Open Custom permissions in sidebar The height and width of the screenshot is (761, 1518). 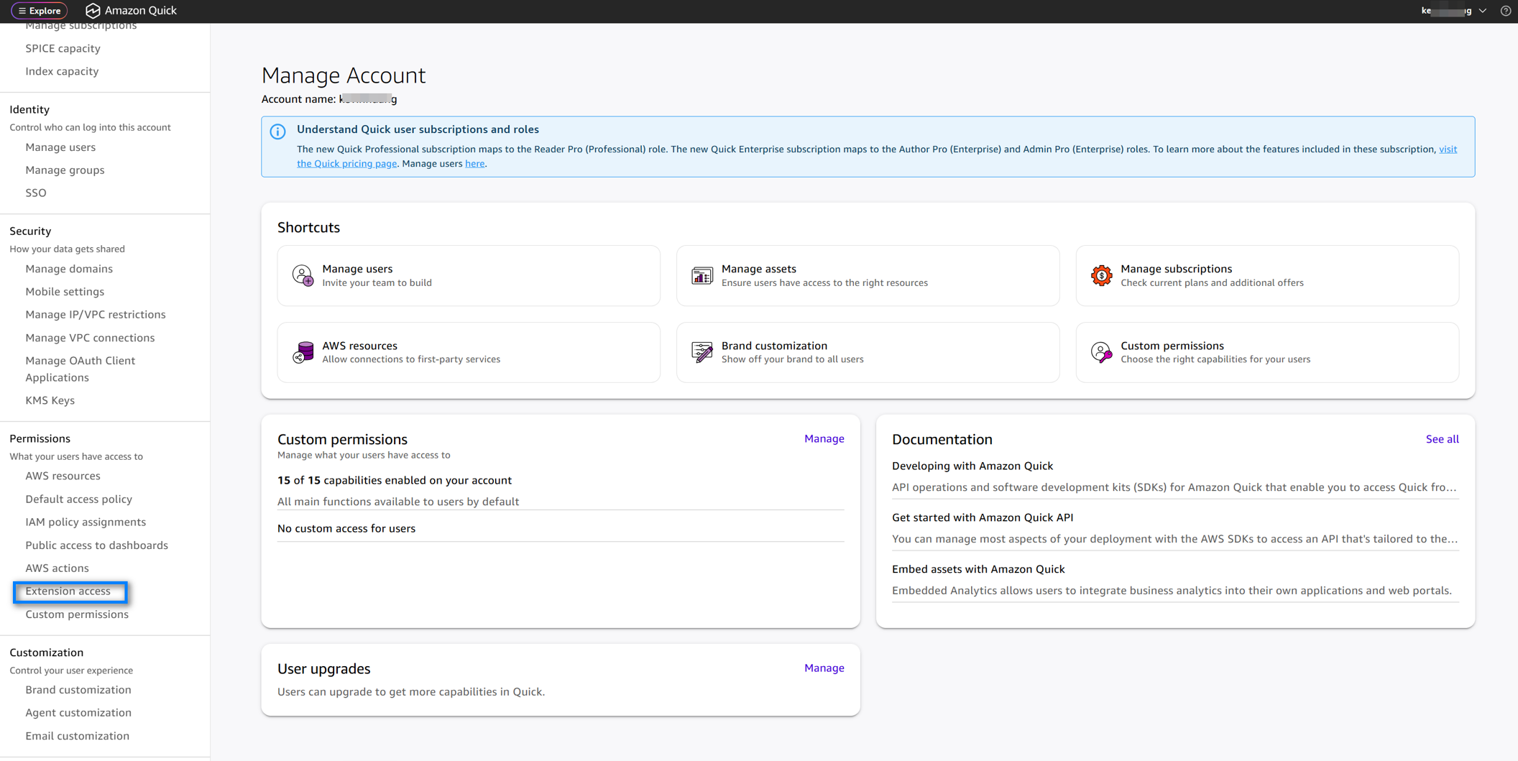tap(77, 614)
